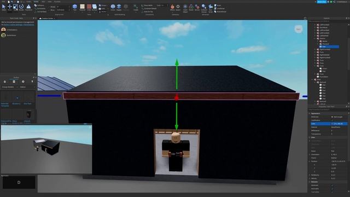Click the BrickColor property swatch

[x=332, y=117]
